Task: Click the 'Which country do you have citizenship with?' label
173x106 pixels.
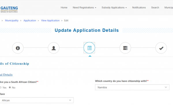Action: (x=122, y=81)
